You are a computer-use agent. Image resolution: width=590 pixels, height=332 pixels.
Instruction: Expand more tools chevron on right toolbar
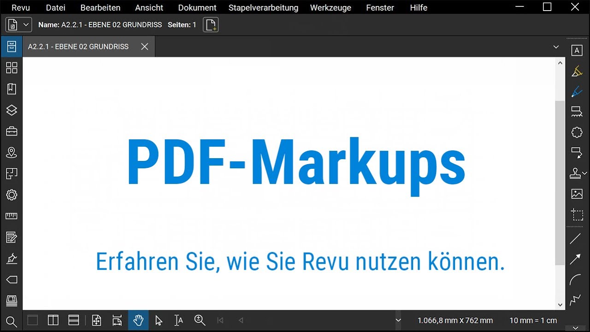(575, 328)
